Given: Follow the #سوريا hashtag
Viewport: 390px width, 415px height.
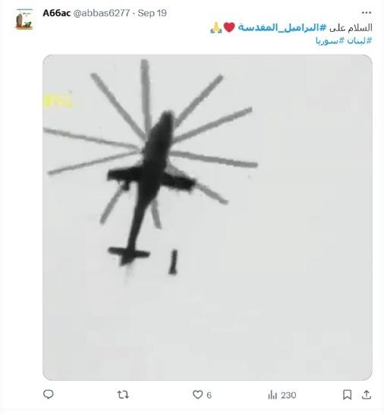Looking at the screenshot, I should (330, 41).
